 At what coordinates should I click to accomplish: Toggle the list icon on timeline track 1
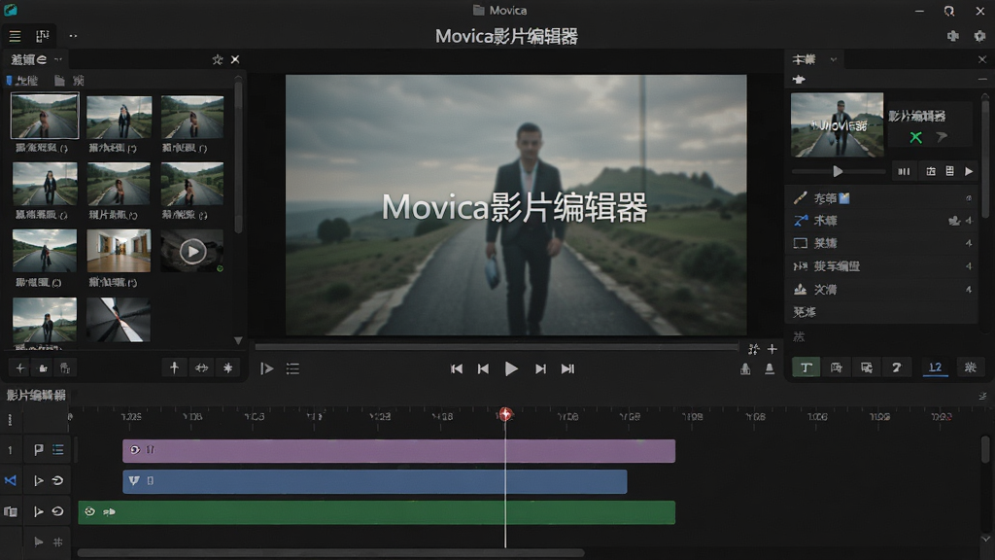58,450
